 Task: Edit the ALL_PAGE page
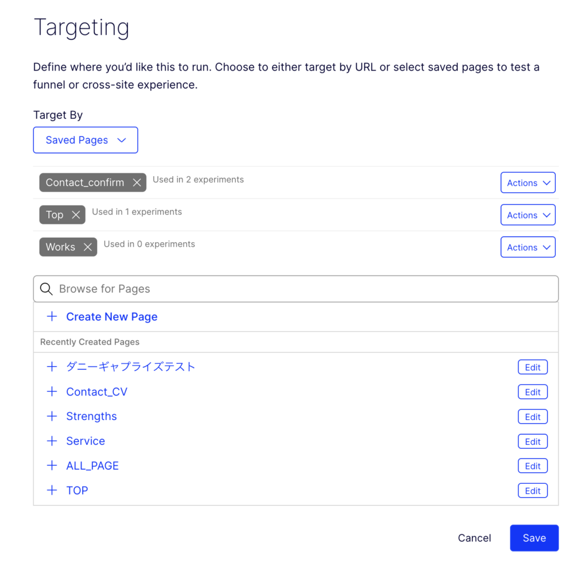pyautogui.click(x=532, y=466)
